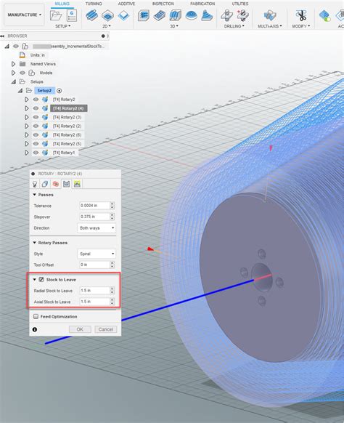The image size is (344, 423).
Task: Click the 2D Pocket toolbar icon
Action: coord(107,16)
